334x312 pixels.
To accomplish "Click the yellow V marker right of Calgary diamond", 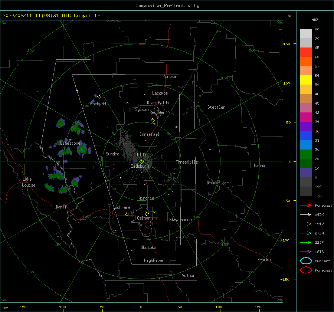I will pyautogui.click(x=154, y=212).
